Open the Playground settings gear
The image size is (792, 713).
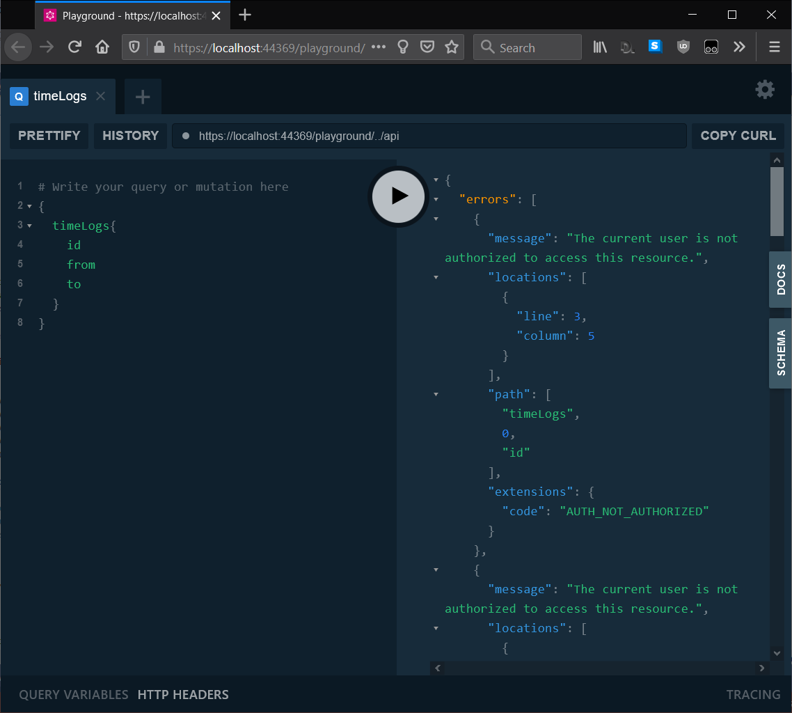coord(765,90)
